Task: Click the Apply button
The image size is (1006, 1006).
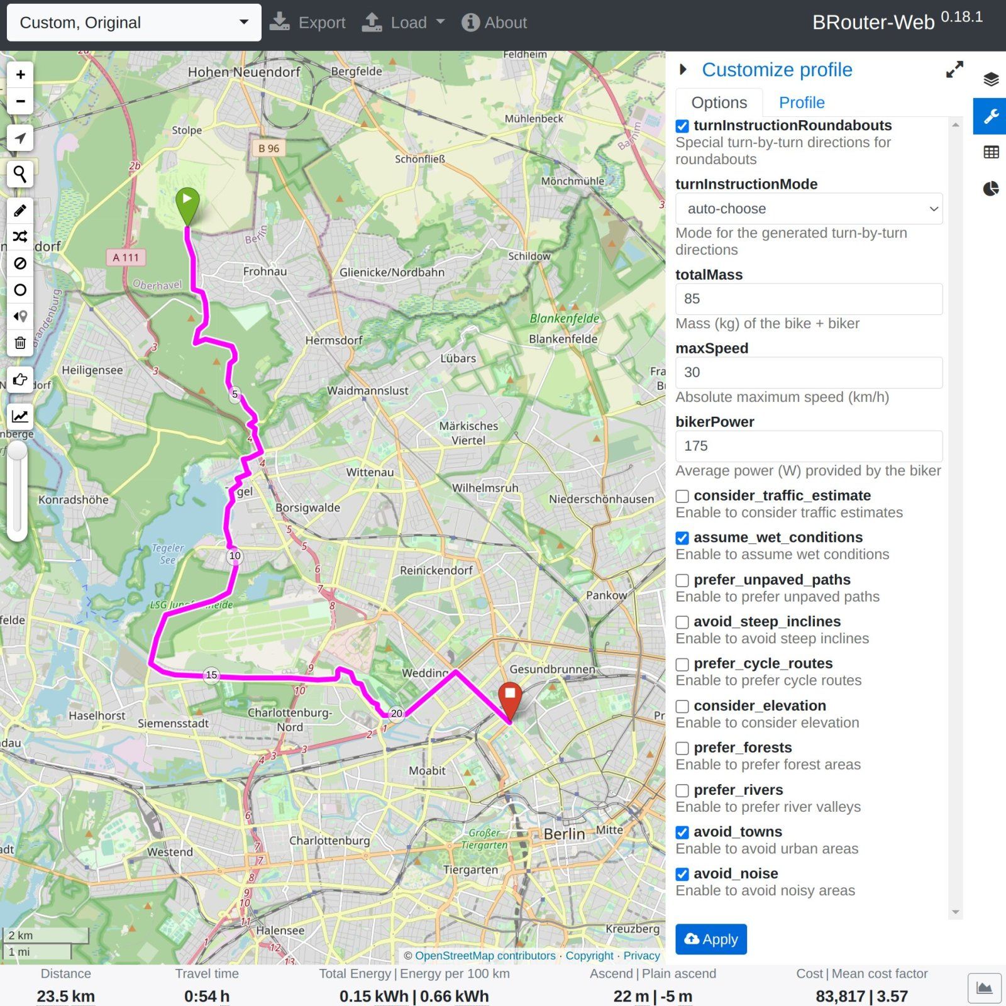Action: (x=710, y=939)
